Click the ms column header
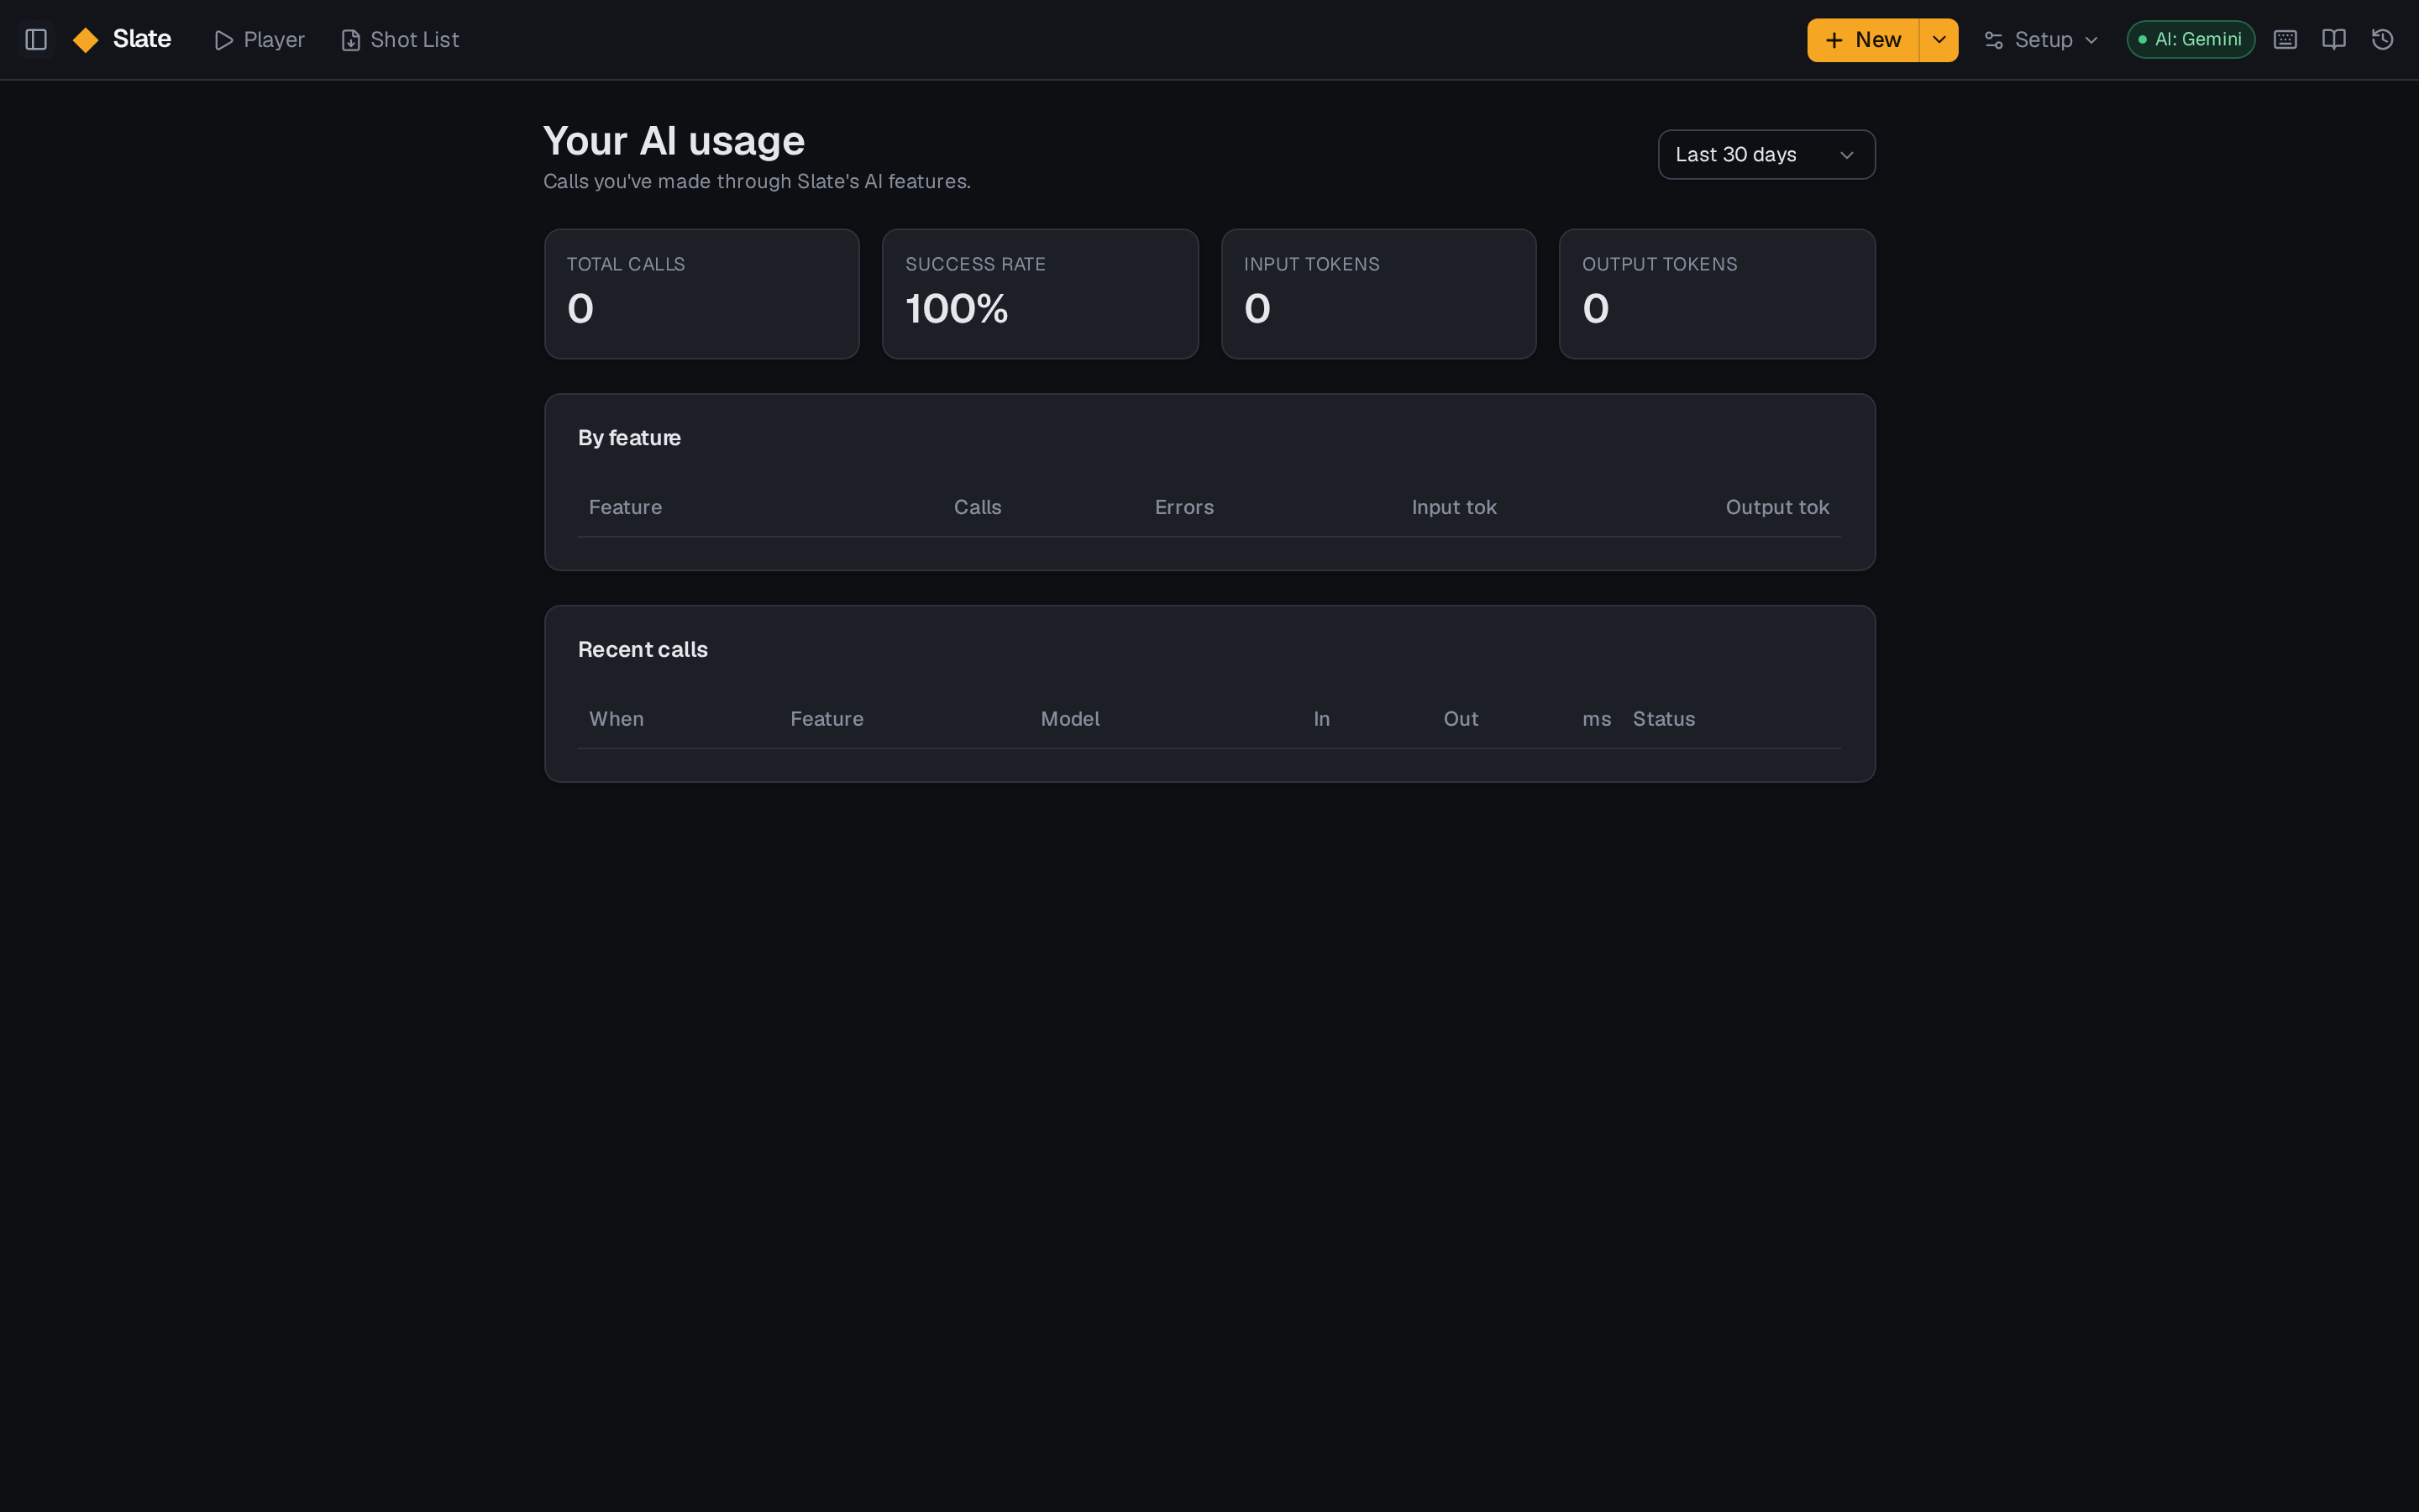The height and width of the screenshot is (1512, 2419). [x=1597, y=719]
